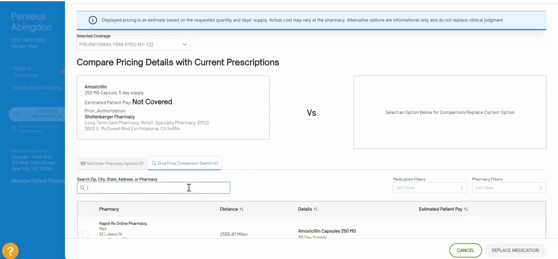Select the Rapid-Rx Online Pharmacy radio button
Screen dimensions: 558x259
pos(85,234)
